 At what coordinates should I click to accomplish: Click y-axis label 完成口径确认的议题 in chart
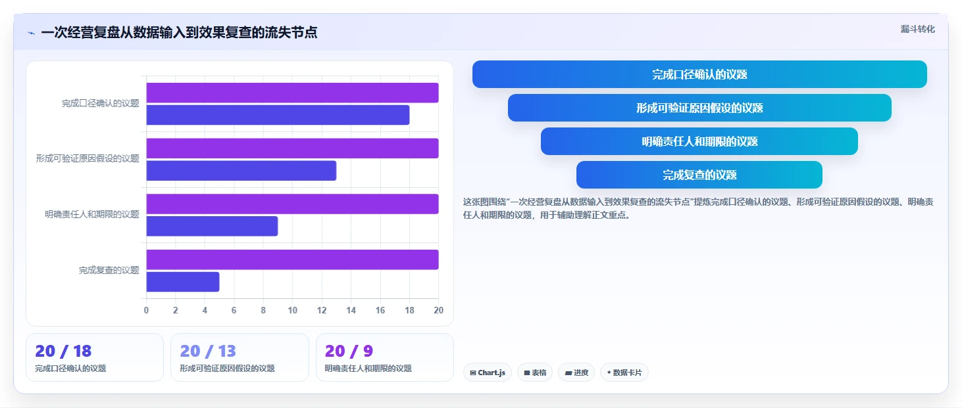pyautogui.click(x=101, y=103)
